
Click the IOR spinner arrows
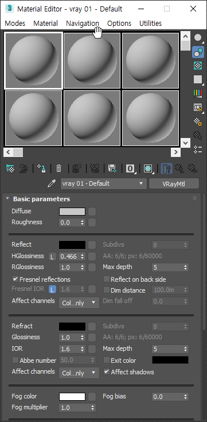click(82, 349)
